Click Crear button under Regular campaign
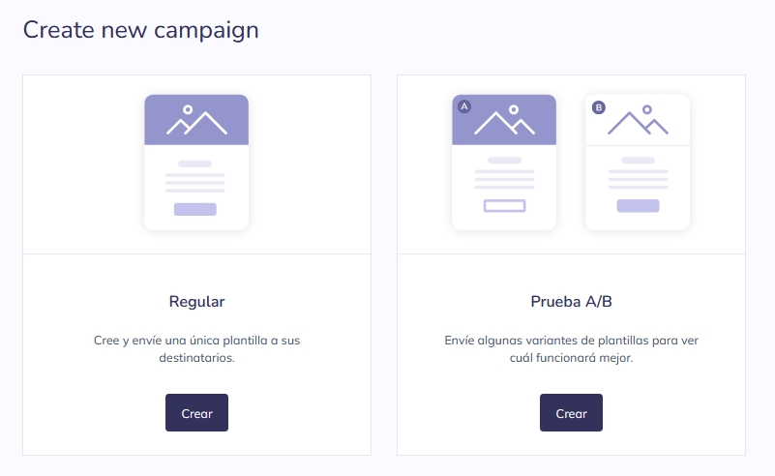775x476 pixels. click(196, 413)
